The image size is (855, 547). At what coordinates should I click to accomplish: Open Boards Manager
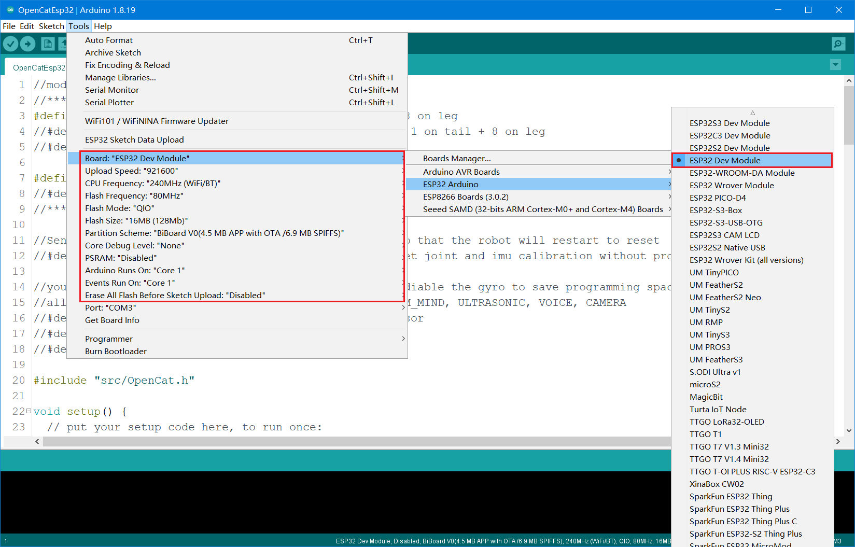tap(456, 159)
